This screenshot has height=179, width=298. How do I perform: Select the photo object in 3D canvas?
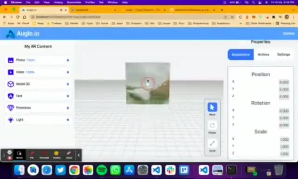pyautogui.click(x=148, y=83)
